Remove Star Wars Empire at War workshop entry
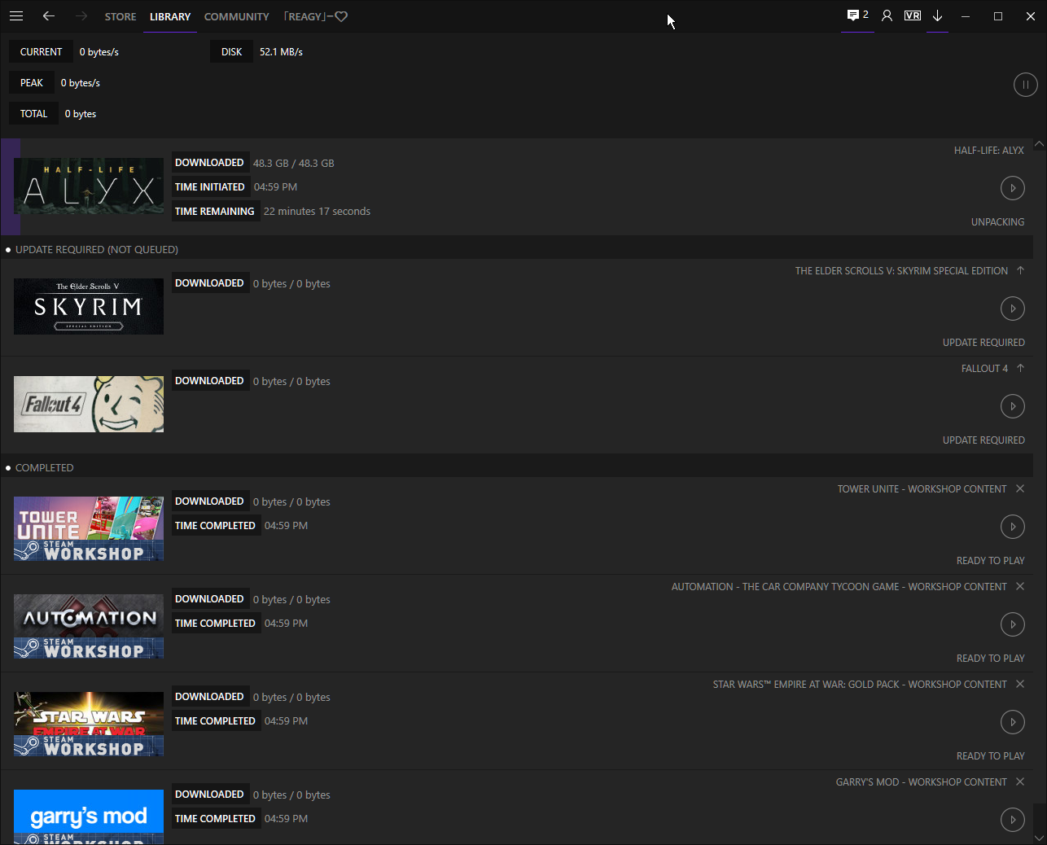Image resolution: width=1047 pixels, height=845 pixels. 1020,684
